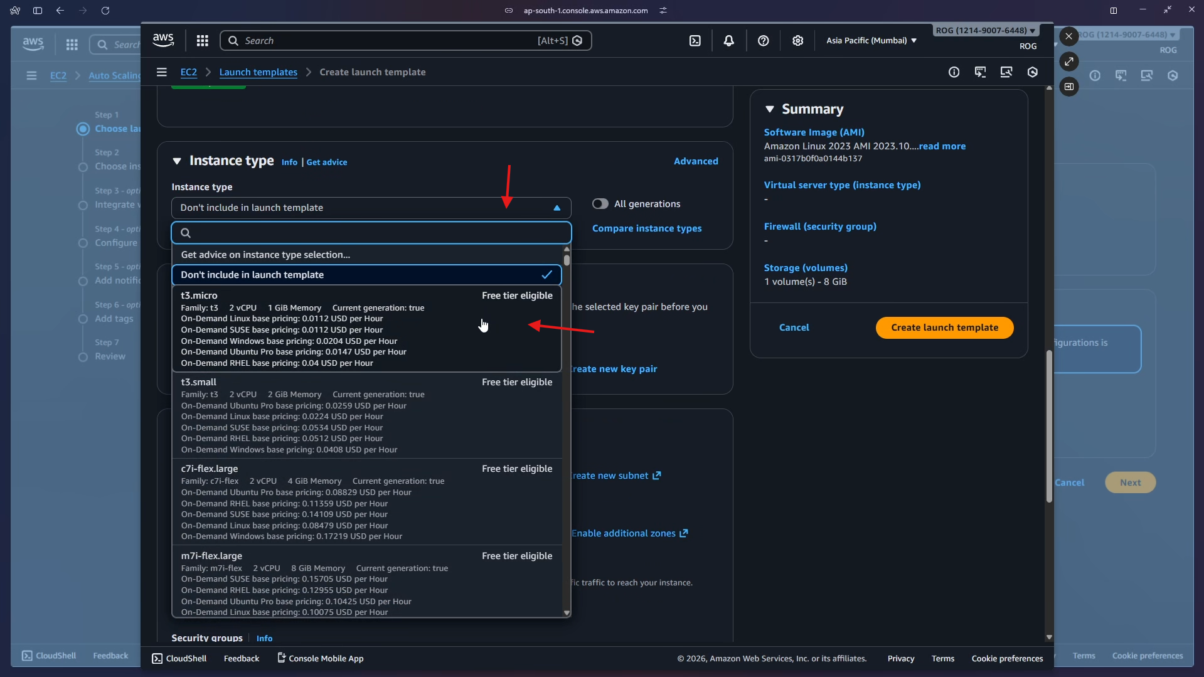
Task: Click the info circle icon near the breadcrumb
Action: click(954, 72)
